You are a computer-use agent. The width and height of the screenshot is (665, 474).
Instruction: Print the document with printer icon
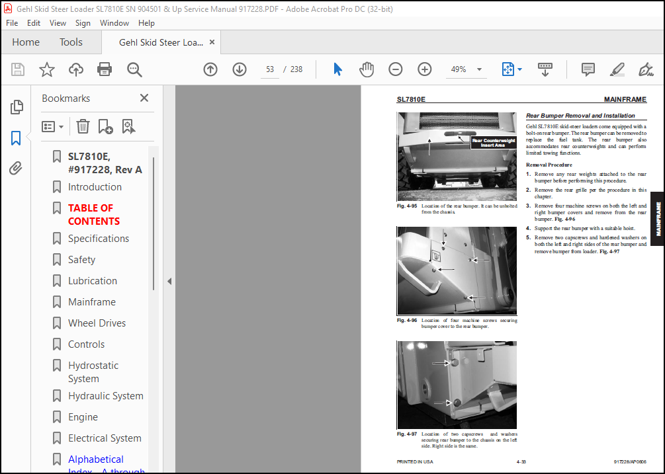(105, 69)
